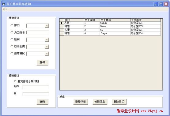Expand the 性别 dropdown list
Viewport: 170px width, 116px height.
[x=47, y=40]
